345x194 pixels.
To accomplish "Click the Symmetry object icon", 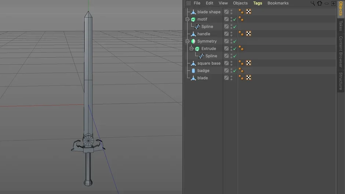I will (193, 41).
